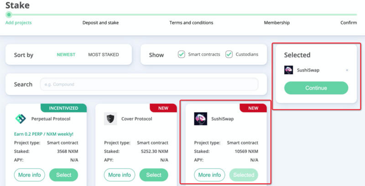Remove SushiSwap from the Selected list
The width and height of the screenshot is (365, 186).
pos(347,70)
